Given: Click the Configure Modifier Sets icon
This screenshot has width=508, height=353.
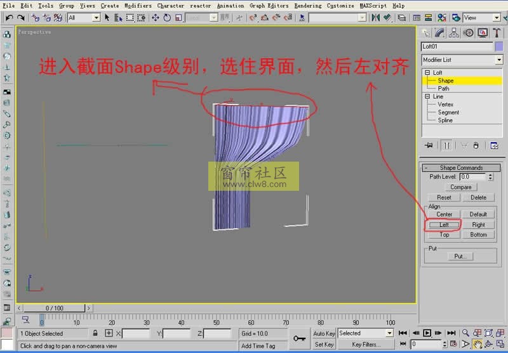Looking at the screenshot, I should point(494,146).
